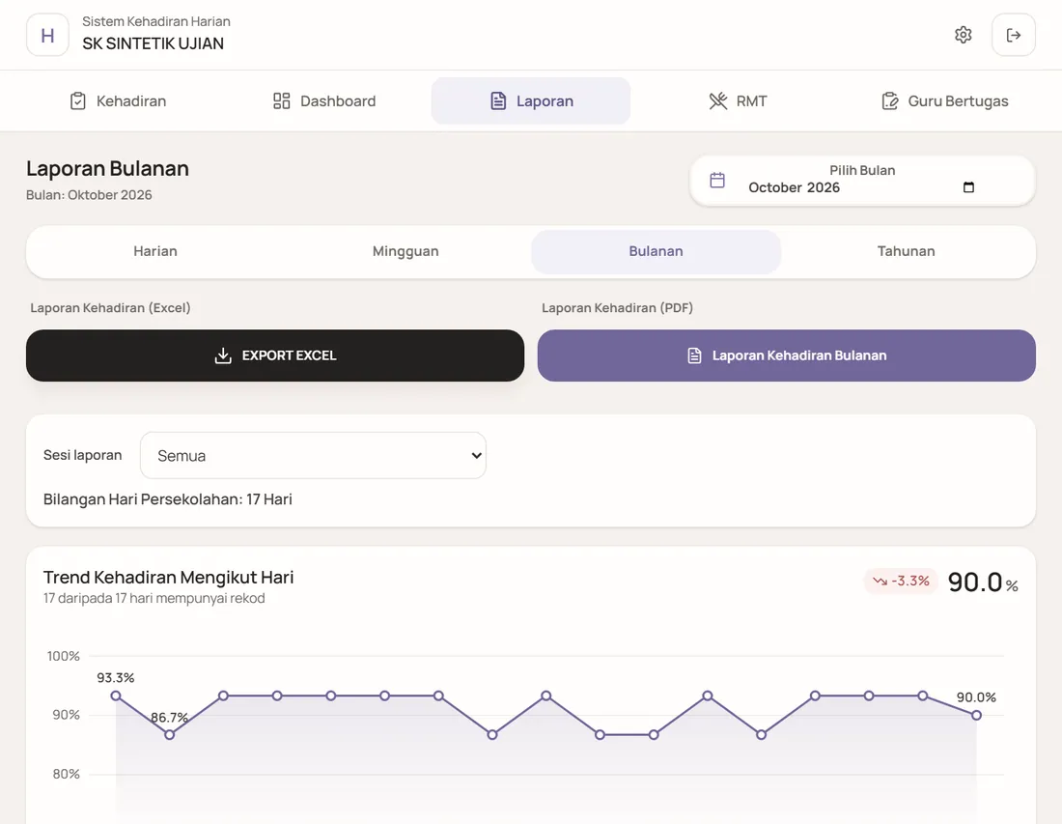The height and width of the screenshot is (824, 1062).
Task: Open the Kehadiran tab
Action: point(118,101)
